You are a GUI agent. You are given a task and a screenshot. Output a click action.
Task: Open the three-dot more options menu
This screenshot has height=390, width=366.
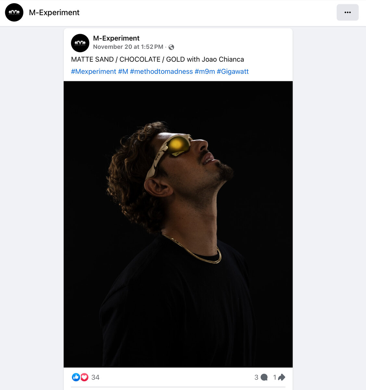[347, 12]
